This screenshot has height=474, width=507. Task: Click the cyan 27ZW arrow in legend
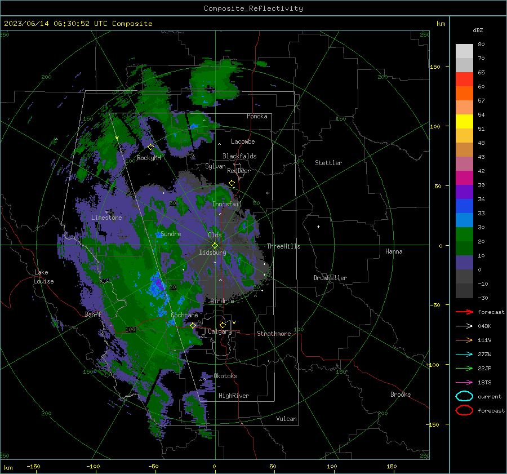pyautogui.click(x=464, y=354)
